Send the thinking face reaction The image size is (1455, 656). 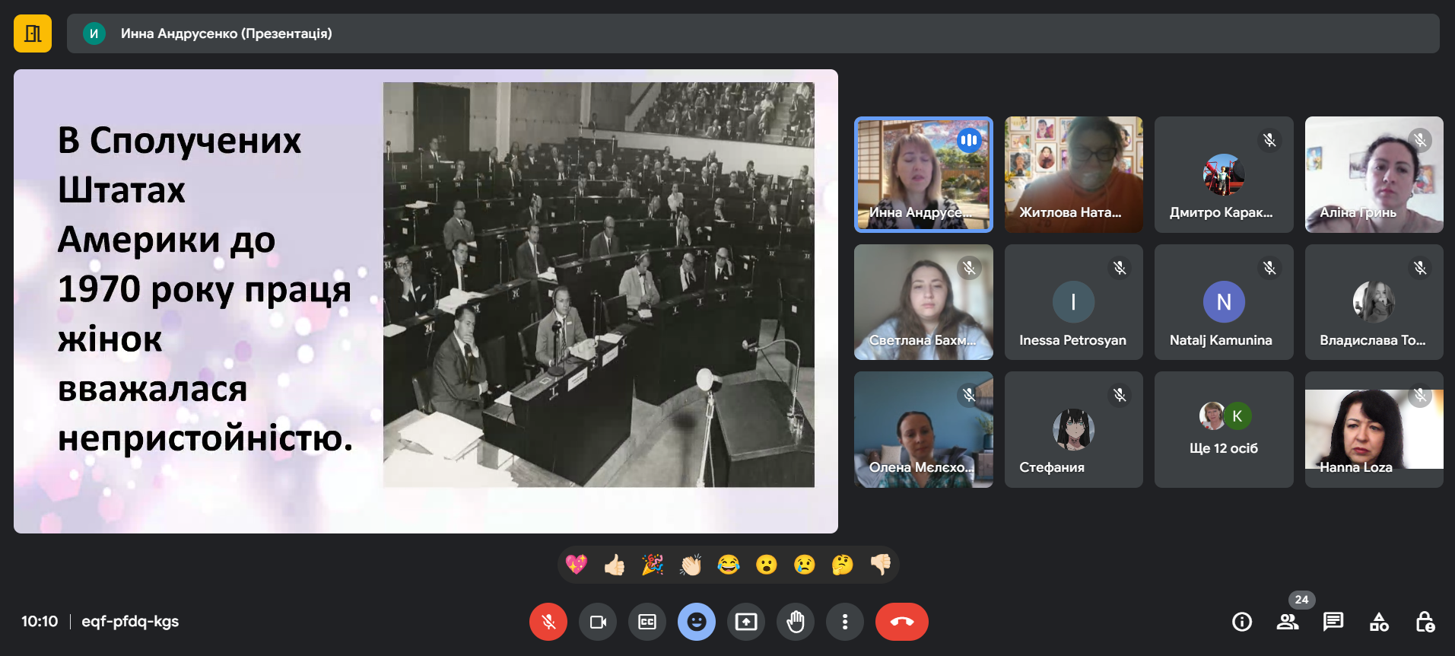(x=842, y=565)
